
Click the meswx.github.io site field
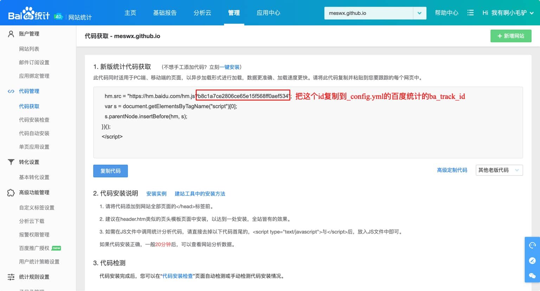tap(368, 13)
